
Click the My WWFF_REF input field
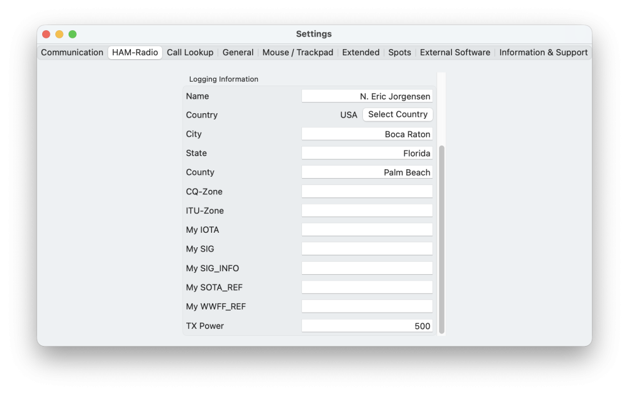point(367,306)
